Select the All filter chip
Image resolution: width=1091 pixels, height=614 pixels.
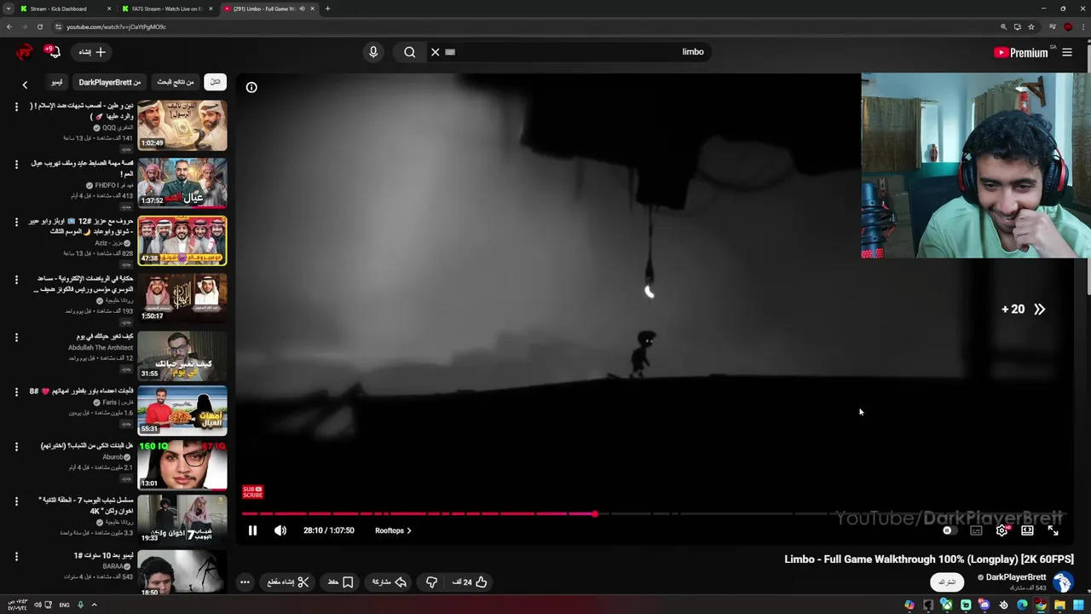(x=215, y=82)
